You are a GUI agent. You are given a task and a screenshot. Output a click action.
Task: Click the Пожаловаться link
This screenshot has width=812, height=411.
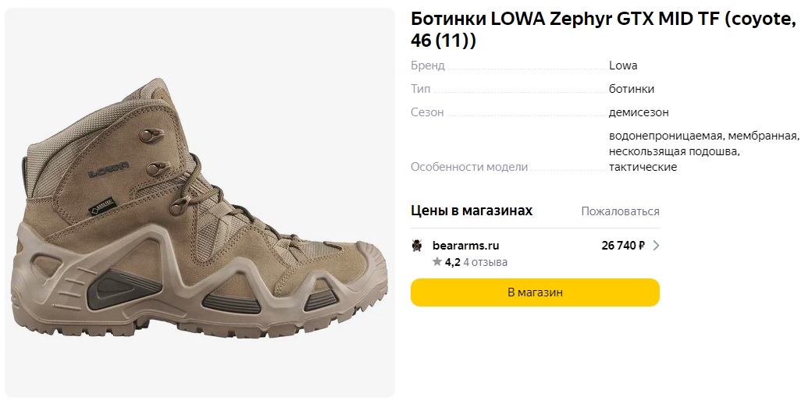pos(620,211)
